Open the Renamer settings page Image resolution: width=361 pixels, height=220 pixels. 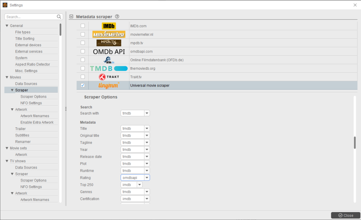point(23,142)
